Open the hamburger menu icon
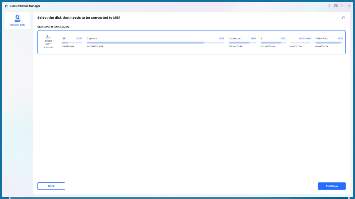This screenshot has height=199, width=355. [x=342, y=6]
